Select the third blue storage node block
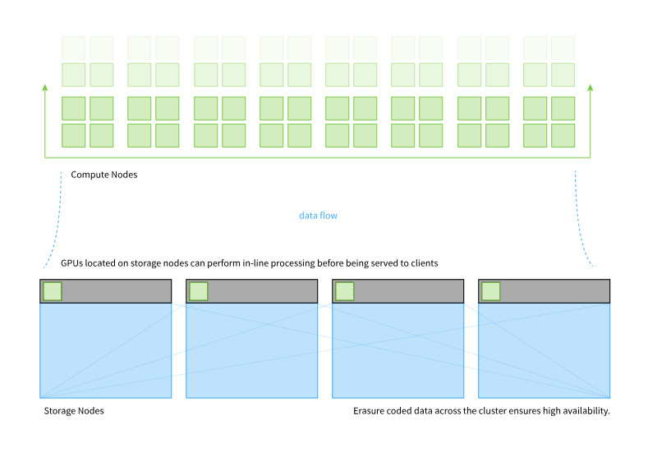This screenshot has height=452, width=648. click(x=398, y=351)
